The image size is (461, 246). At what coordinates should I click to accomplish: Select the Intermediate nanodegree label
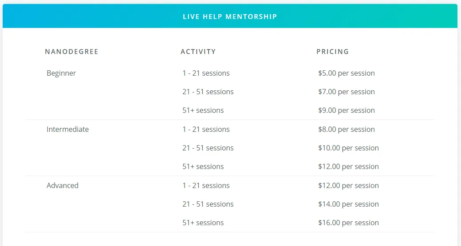click(67, 129)
